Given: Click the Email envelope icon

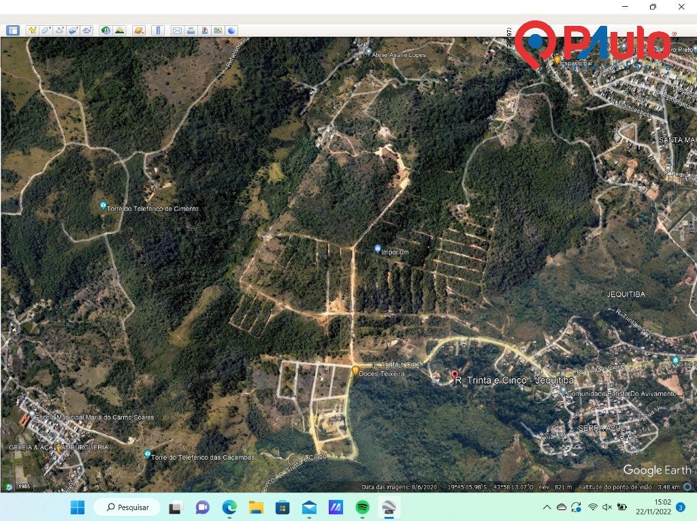Looking at the screenshot, I should [177, 30].
